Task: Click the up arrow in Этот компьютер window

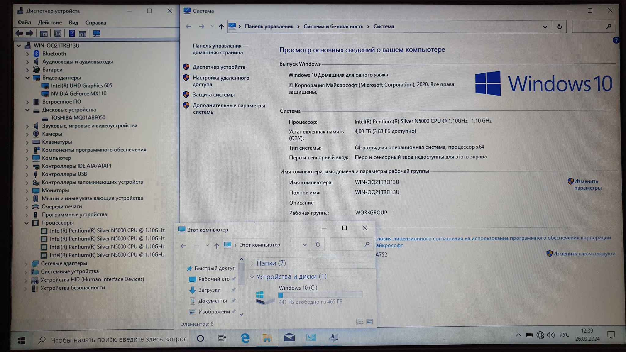Action: click(216, 245)
